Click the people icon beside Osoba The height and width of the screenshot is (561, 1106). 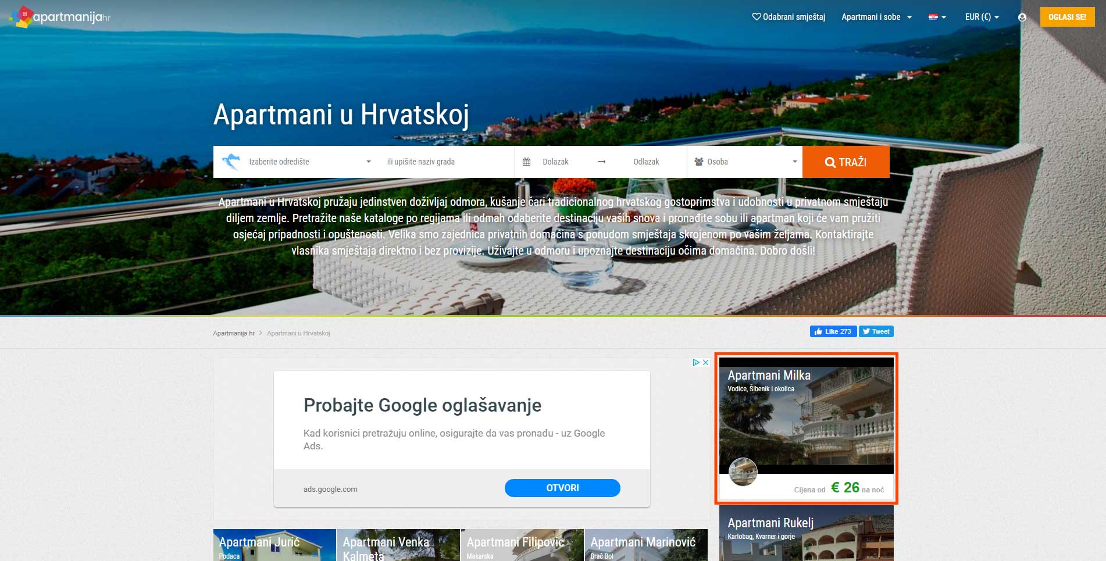[698, 162]
